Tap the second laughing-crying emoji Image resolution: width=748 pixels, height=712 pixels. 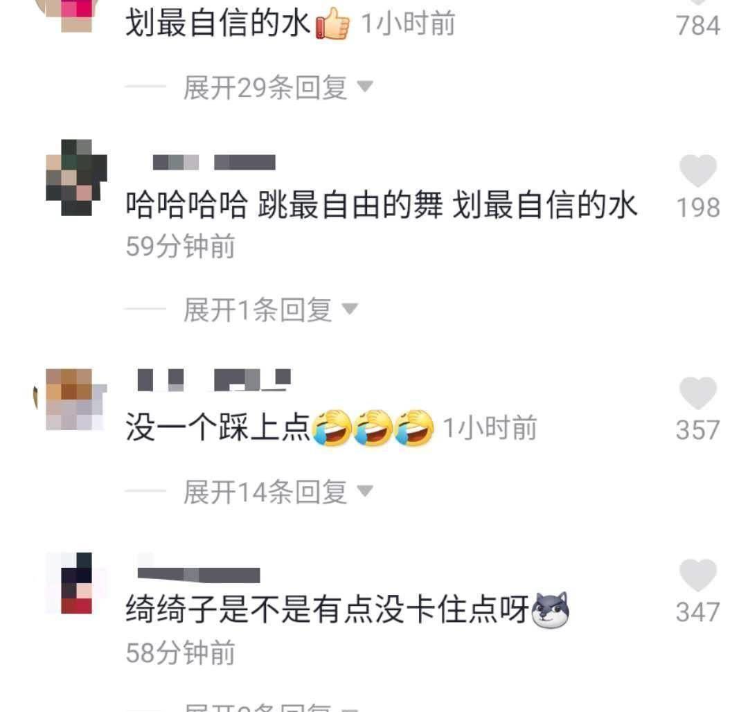[x=373, y=427]
